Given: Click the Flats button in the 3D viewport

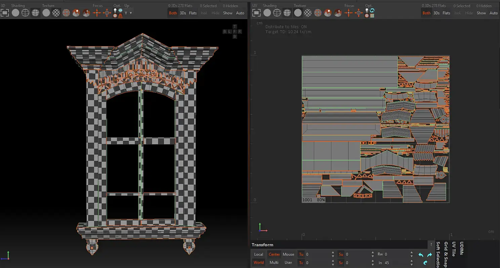Looking at the screenshot, I should pos(193,13).
